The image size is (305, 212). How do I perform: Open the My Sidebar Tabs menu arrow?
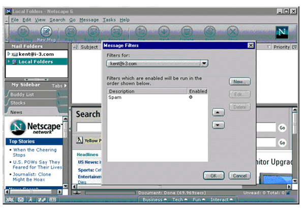click(66, 85)
